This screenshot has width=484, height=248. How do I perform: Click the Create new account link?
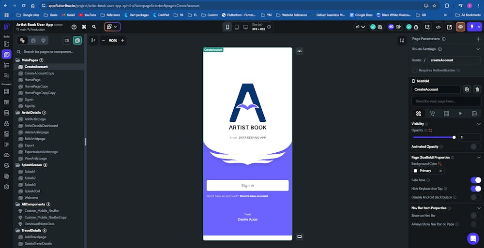(x=254, y=196)
